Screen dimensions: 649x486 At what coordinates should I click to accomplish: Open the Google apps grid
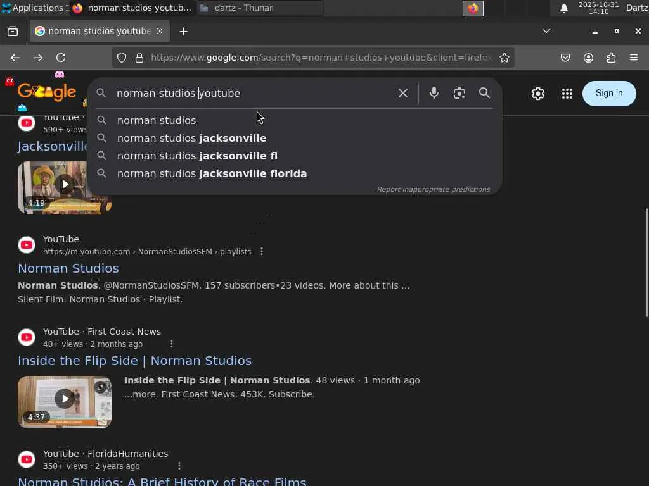pyautogui.click(x=567, y=94)
